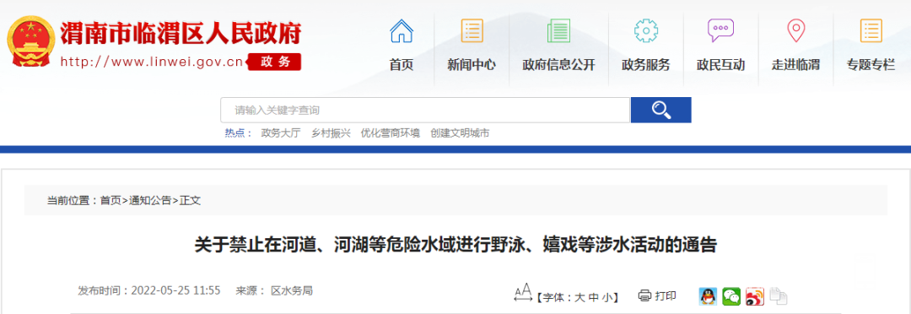Click the copy link pages icon
911x314 pixels.
[x=779, y=296]
